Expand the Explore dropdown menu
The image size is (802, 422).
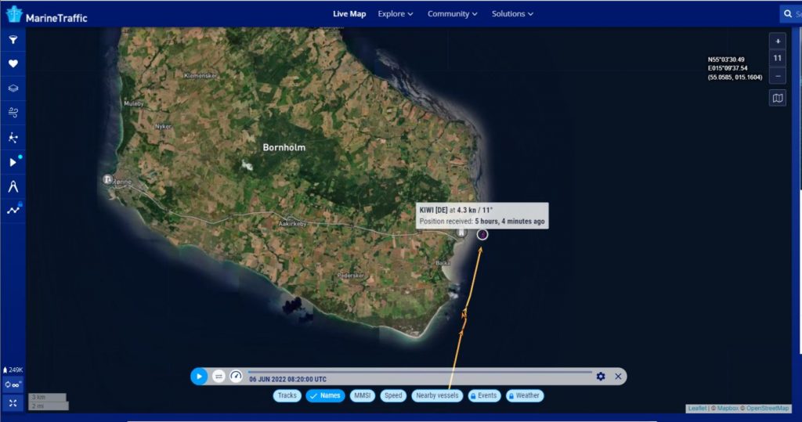pyautogui.click(x=396, y=13)
